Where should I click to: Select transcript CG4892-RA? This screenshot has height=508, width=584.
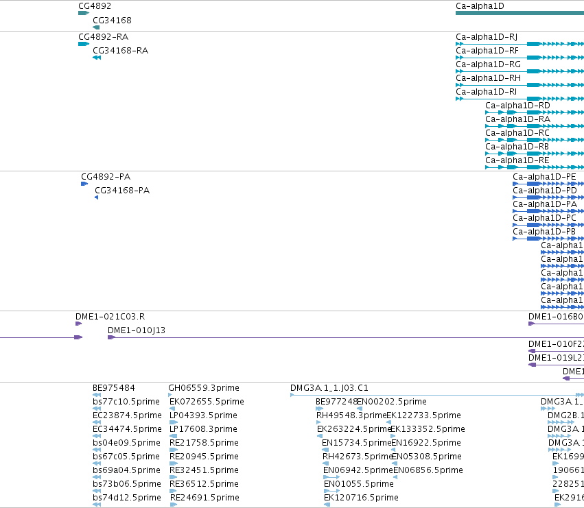coord(103,37)
